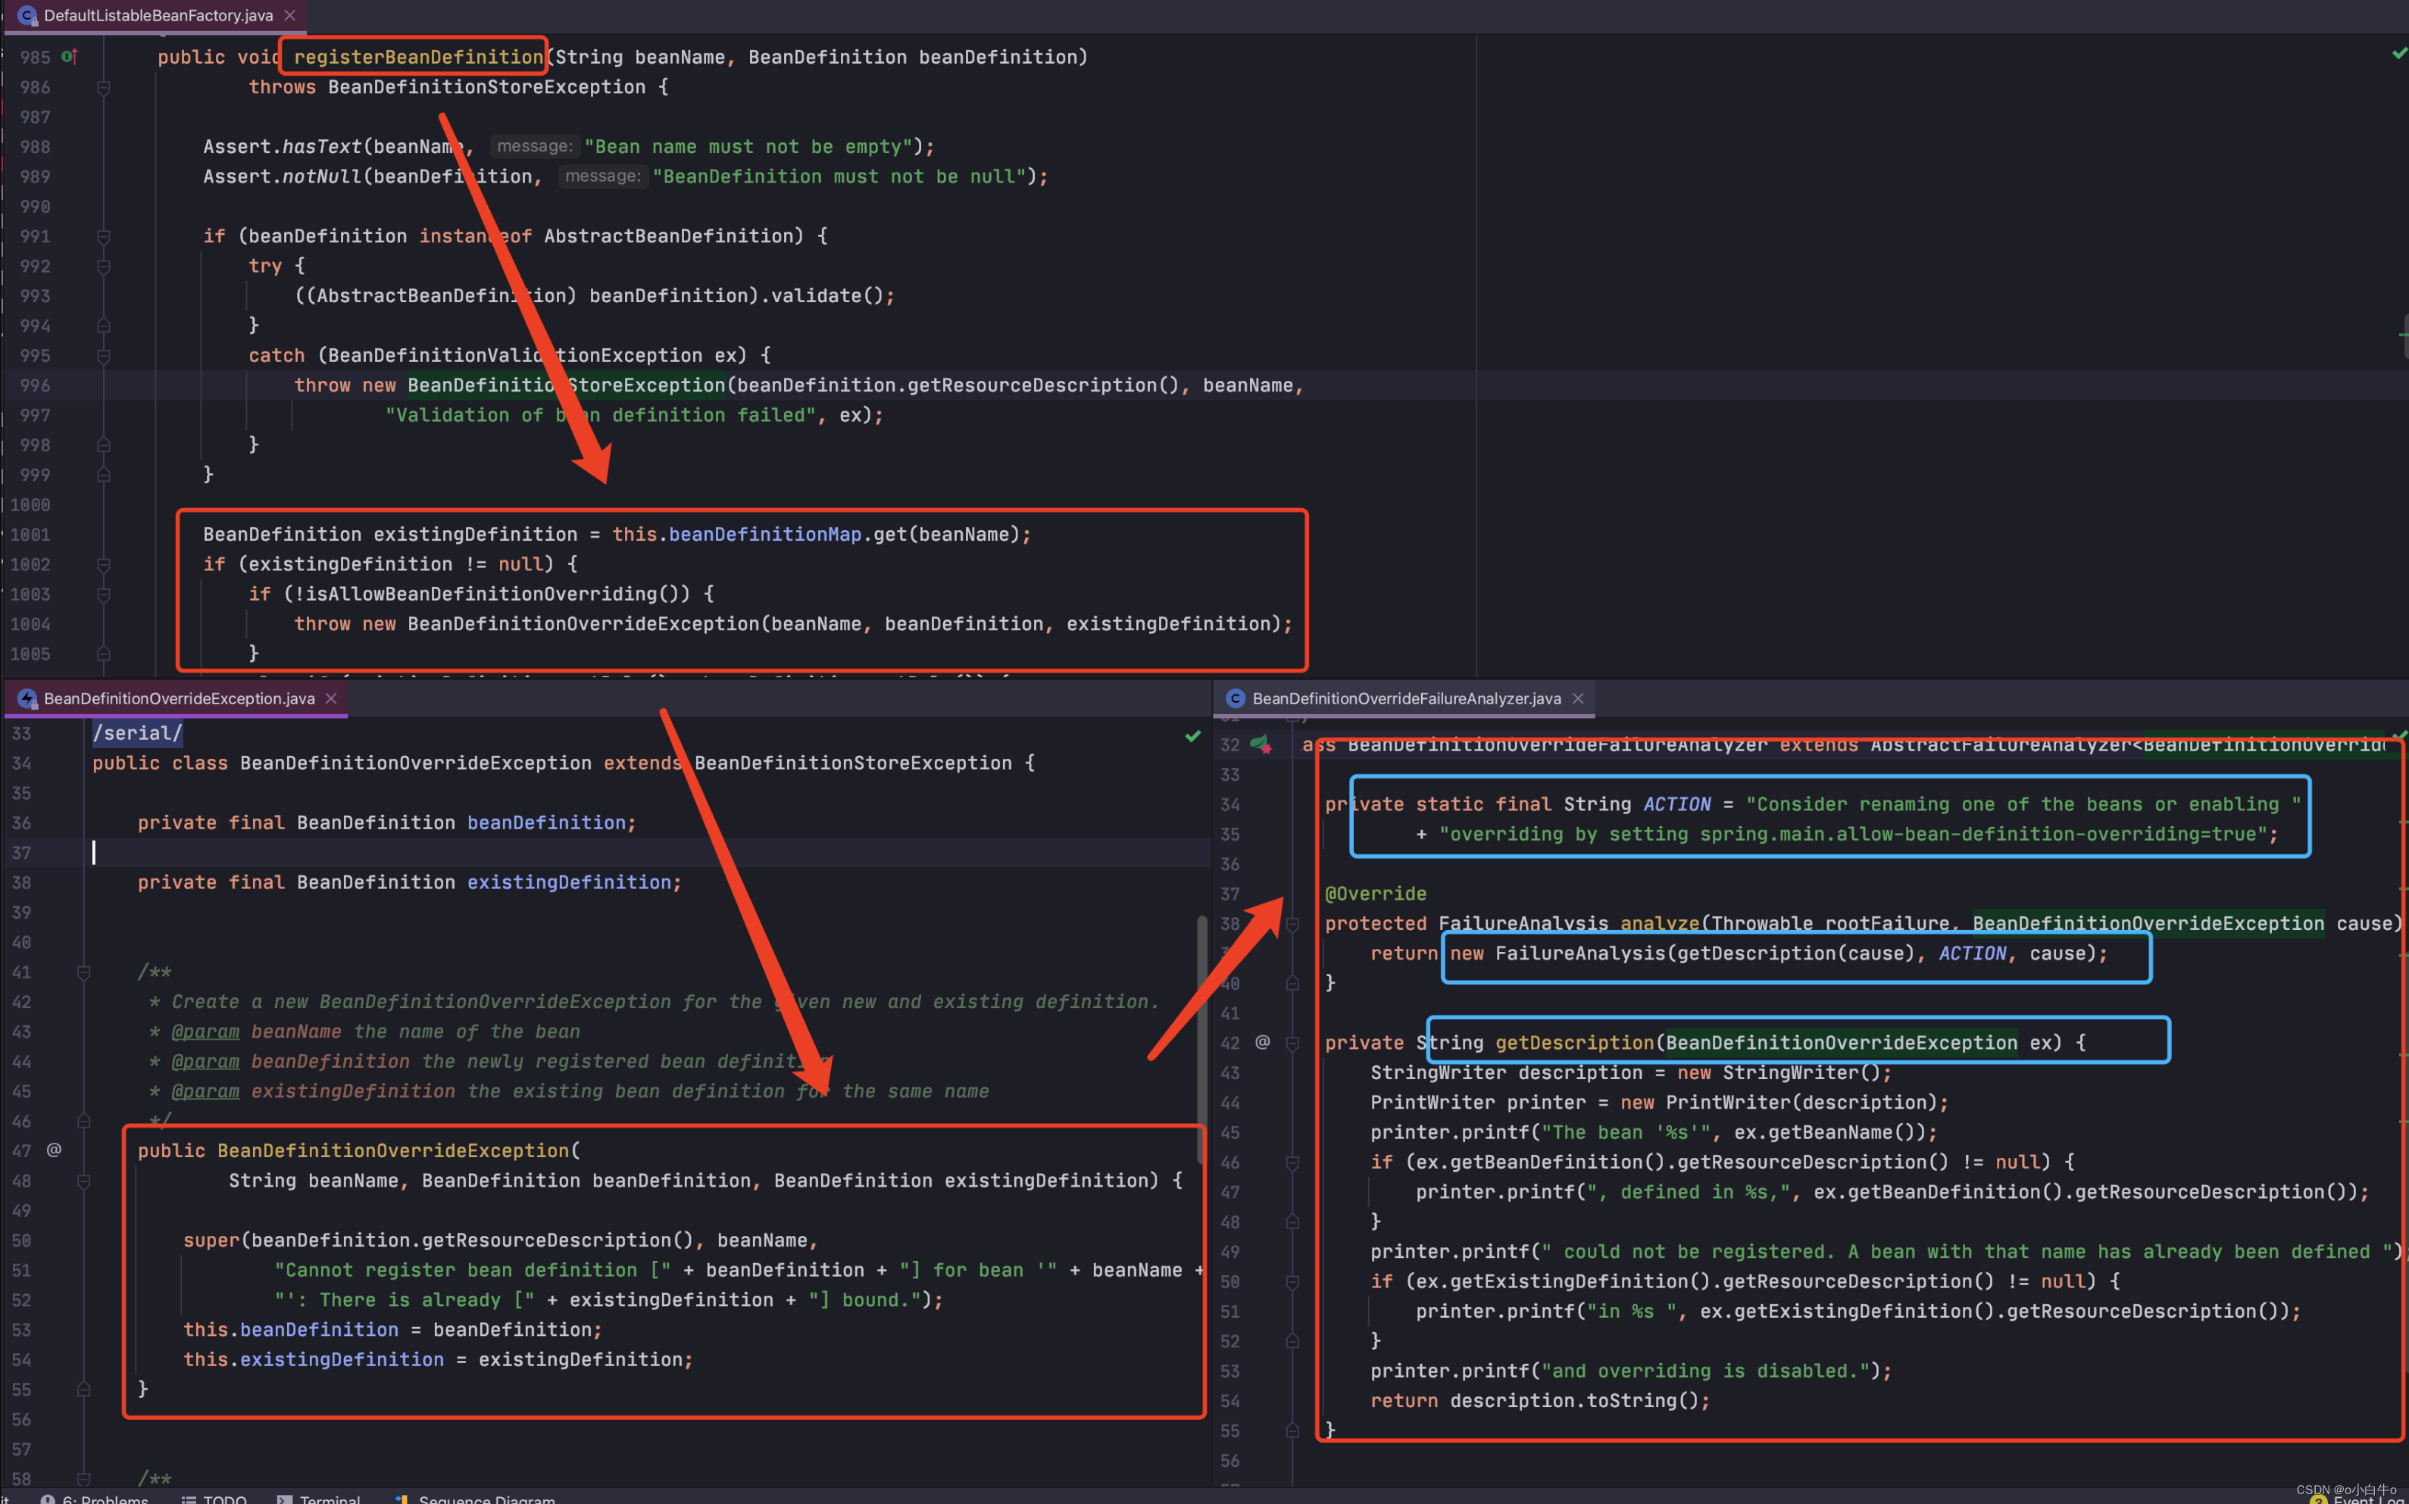Screen dimensions: 2409x1504
Task: Click green inspection checkmark in DefaultListableBeanFactory editor
Action: (x=2398, y=53)
